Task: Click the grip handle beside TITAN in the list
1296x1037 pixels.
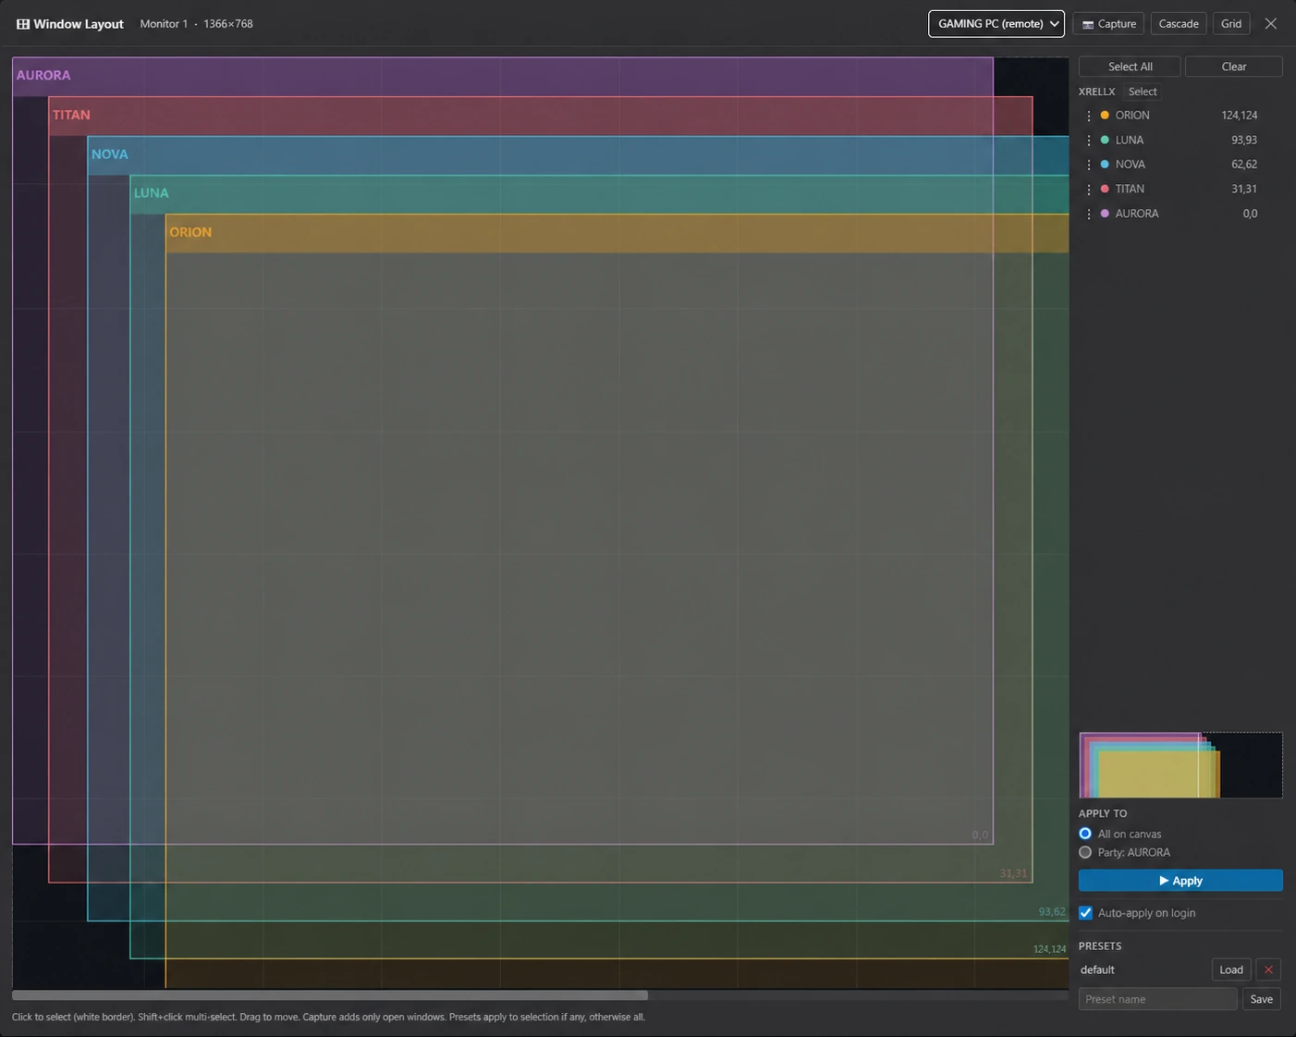Action: coord(1089,189)
